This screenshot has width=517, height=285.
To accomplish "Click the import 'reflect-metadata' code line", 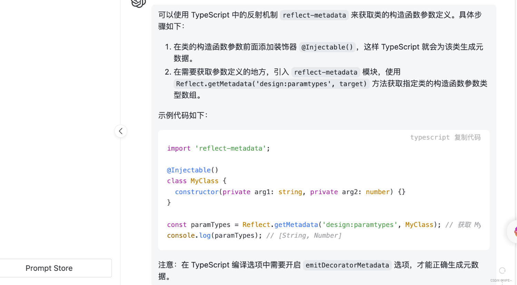I will click(x=218, y=149).
